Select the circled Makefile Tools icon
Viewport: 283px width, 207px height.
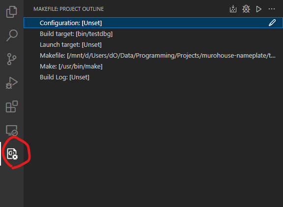click(x=12, y=154)
